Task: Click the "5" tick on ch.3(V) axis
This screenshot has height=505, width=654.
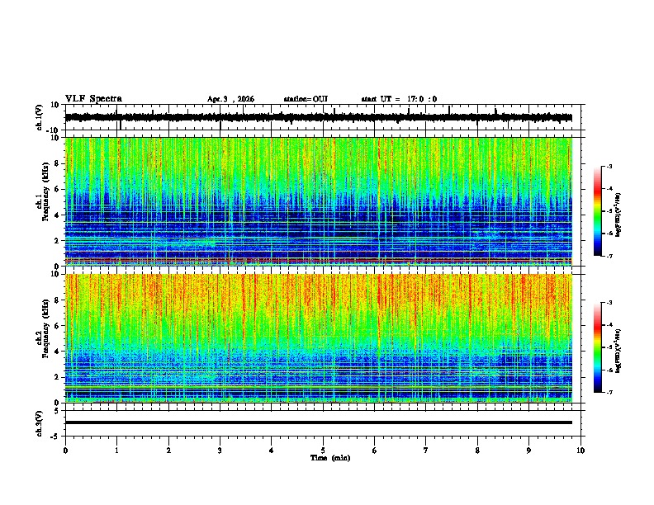Action: point(57,411)
